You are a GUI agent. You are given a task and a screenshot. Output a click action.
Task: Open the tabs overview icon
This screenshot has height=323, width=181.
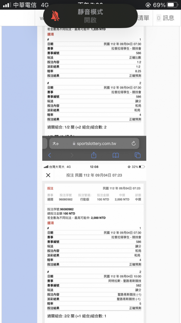click(x=138, y=155)
